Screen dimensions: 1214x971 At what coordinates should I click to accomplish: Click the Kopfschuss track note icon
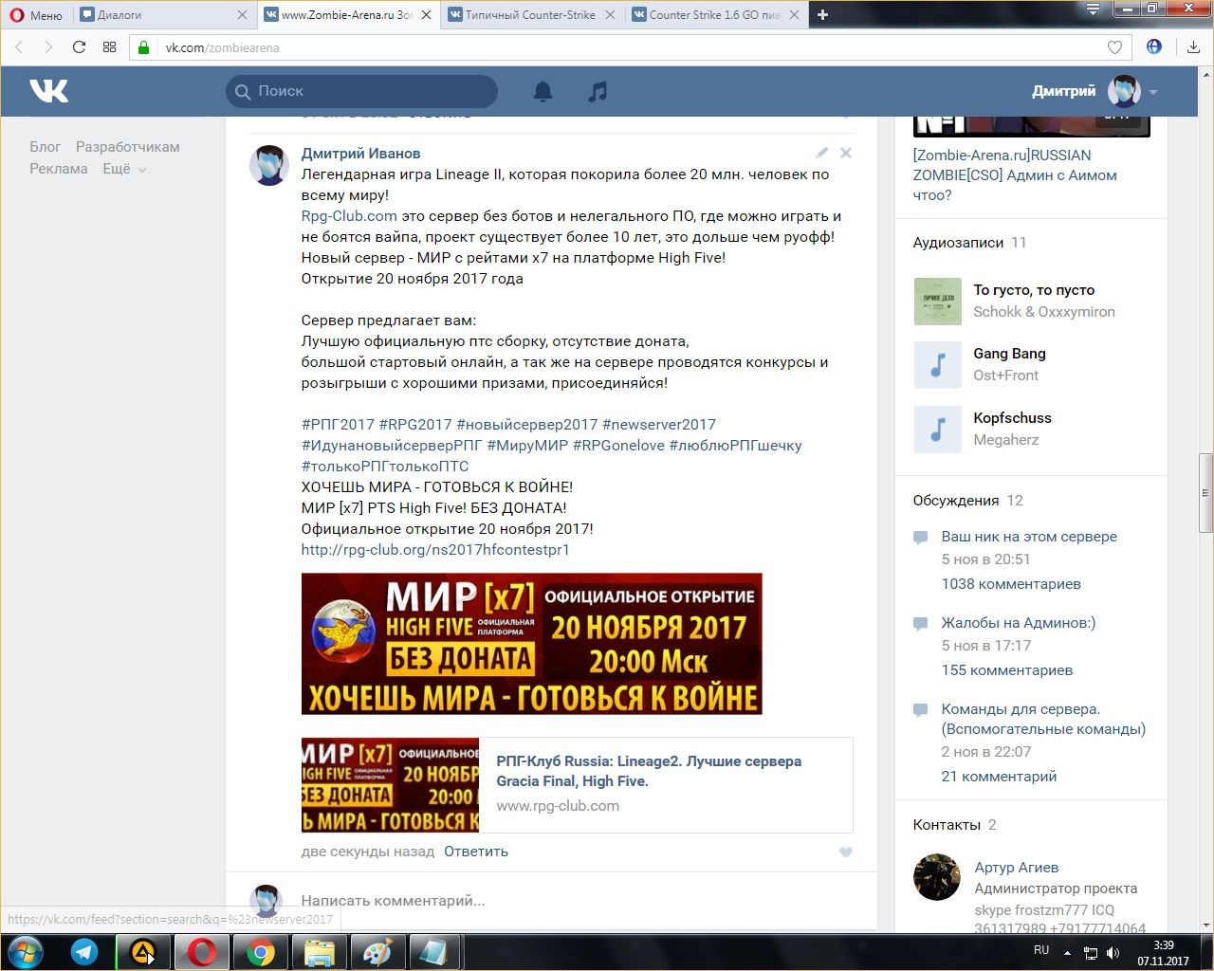tap(937, 429)
